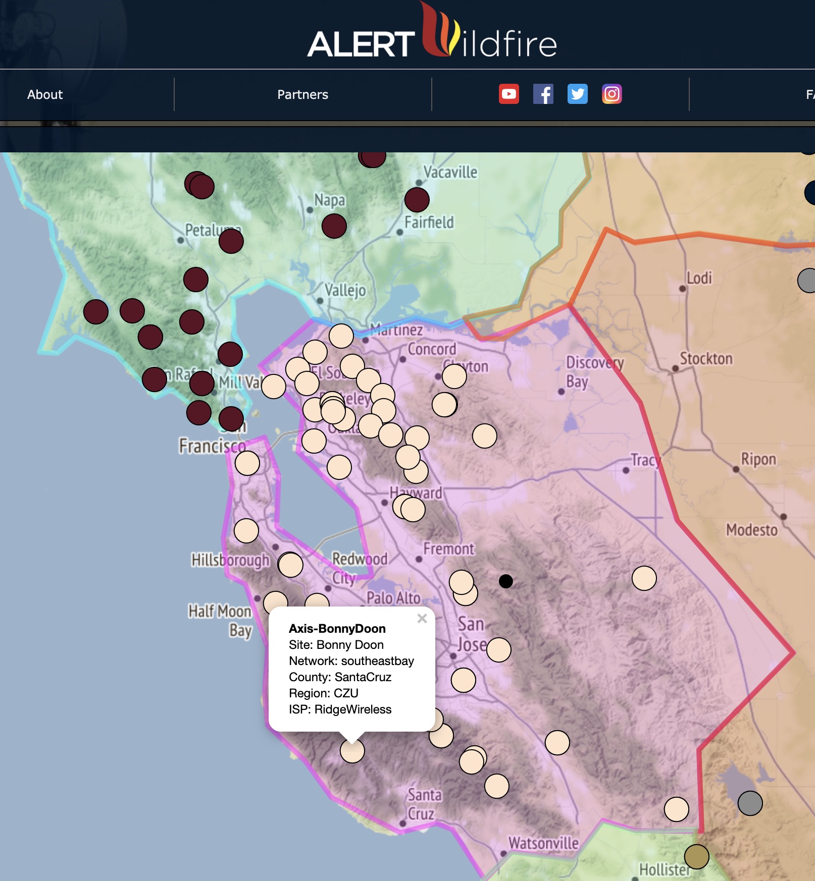Close the Axis-BonnyDoon popup
The height and width of the screenshot is (881, 815).
tap(422, 619)
